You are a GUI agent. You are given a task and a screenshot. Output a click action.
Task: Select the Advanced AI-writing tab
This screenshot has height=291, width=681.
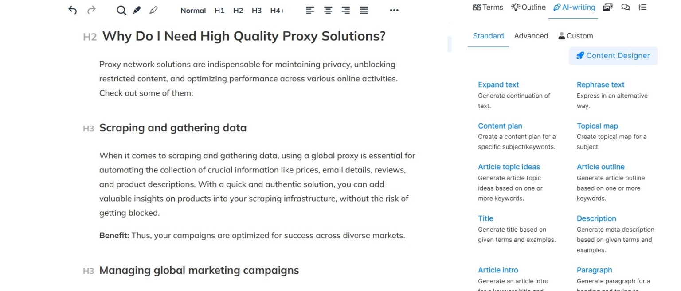point(531,36)
